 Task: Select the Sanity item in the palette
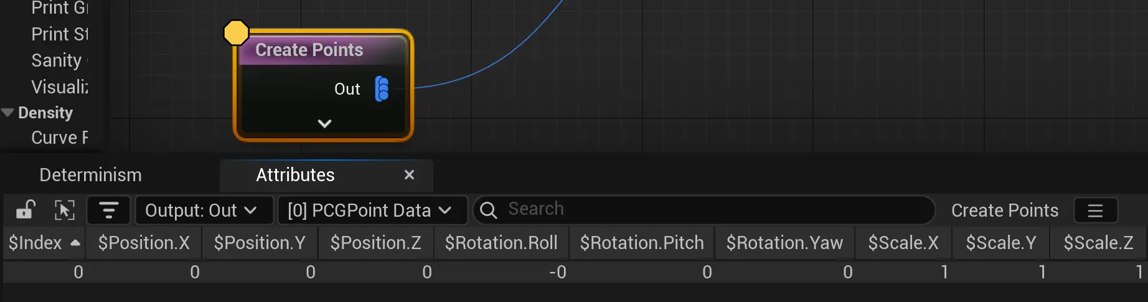(57, 60)
